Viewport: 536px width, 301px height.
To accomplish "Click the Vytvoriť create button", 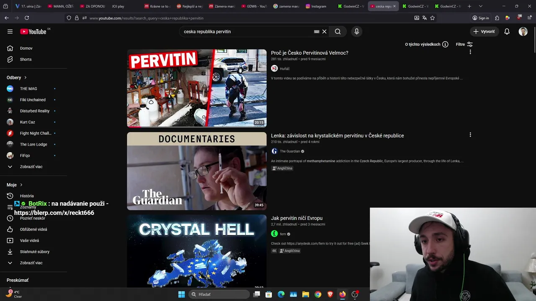I will (x=484, y=31).
